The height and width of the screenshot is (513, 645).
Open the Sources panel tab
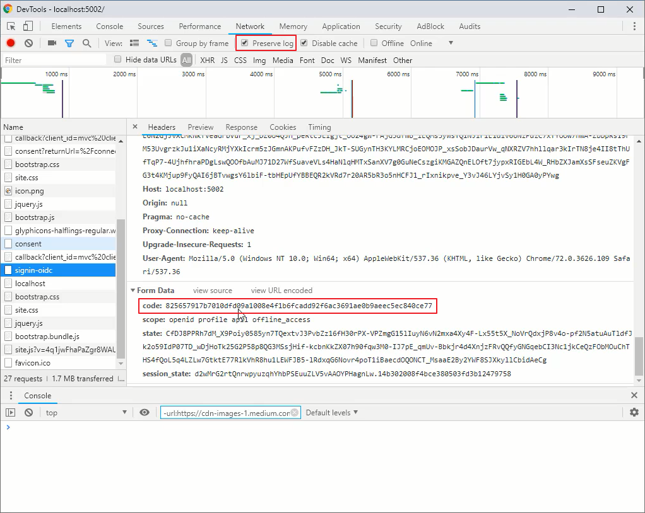(x=151, y=26)
